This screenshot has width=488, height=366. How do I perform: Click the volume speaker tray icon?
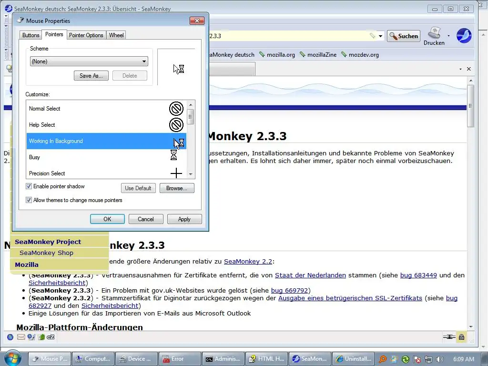point(440,359)
